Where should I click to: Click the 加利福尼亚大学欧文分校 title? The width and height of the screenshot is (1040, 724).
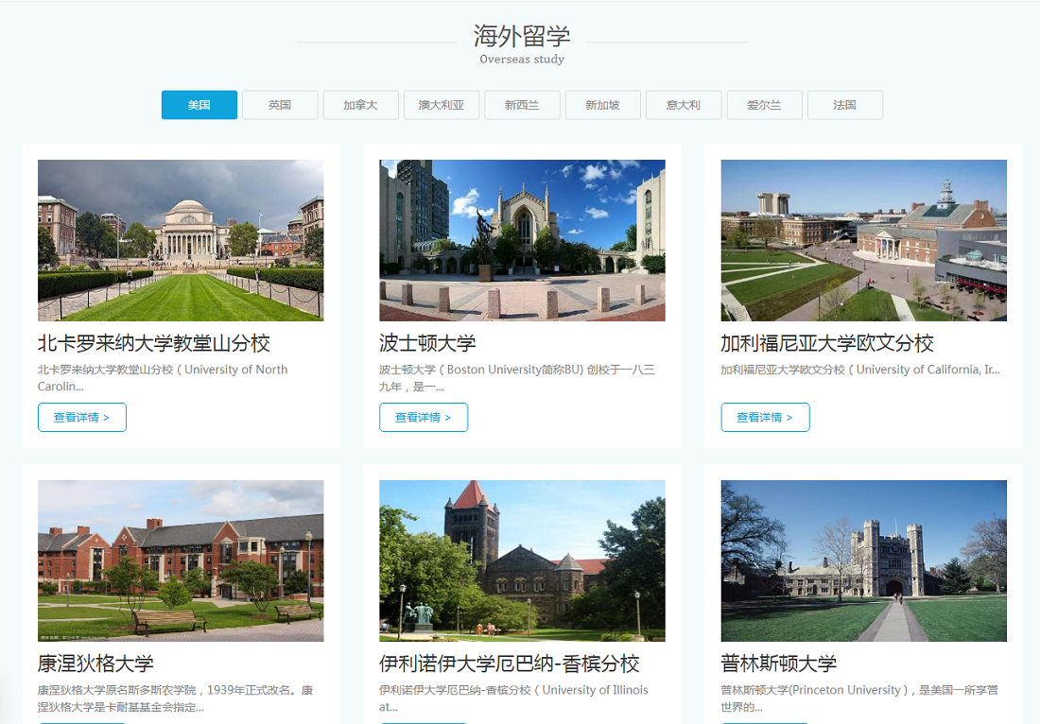[827, 343]
